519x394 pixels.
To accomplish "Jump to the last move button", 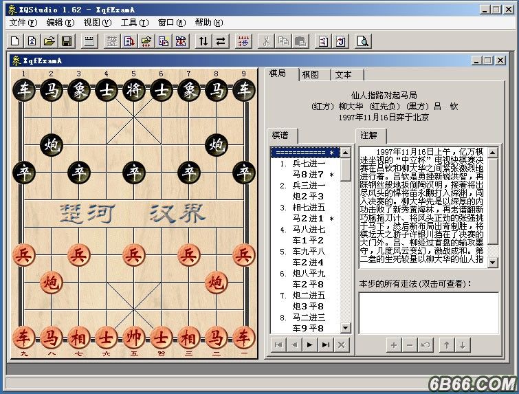I will 326,345.
